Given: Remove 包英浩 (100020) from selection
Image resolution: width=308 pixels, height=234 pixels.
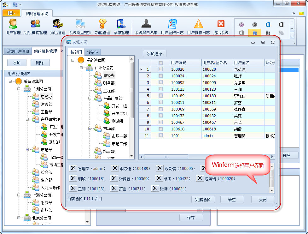Looking at the screenshot, I should click(200, 178).
